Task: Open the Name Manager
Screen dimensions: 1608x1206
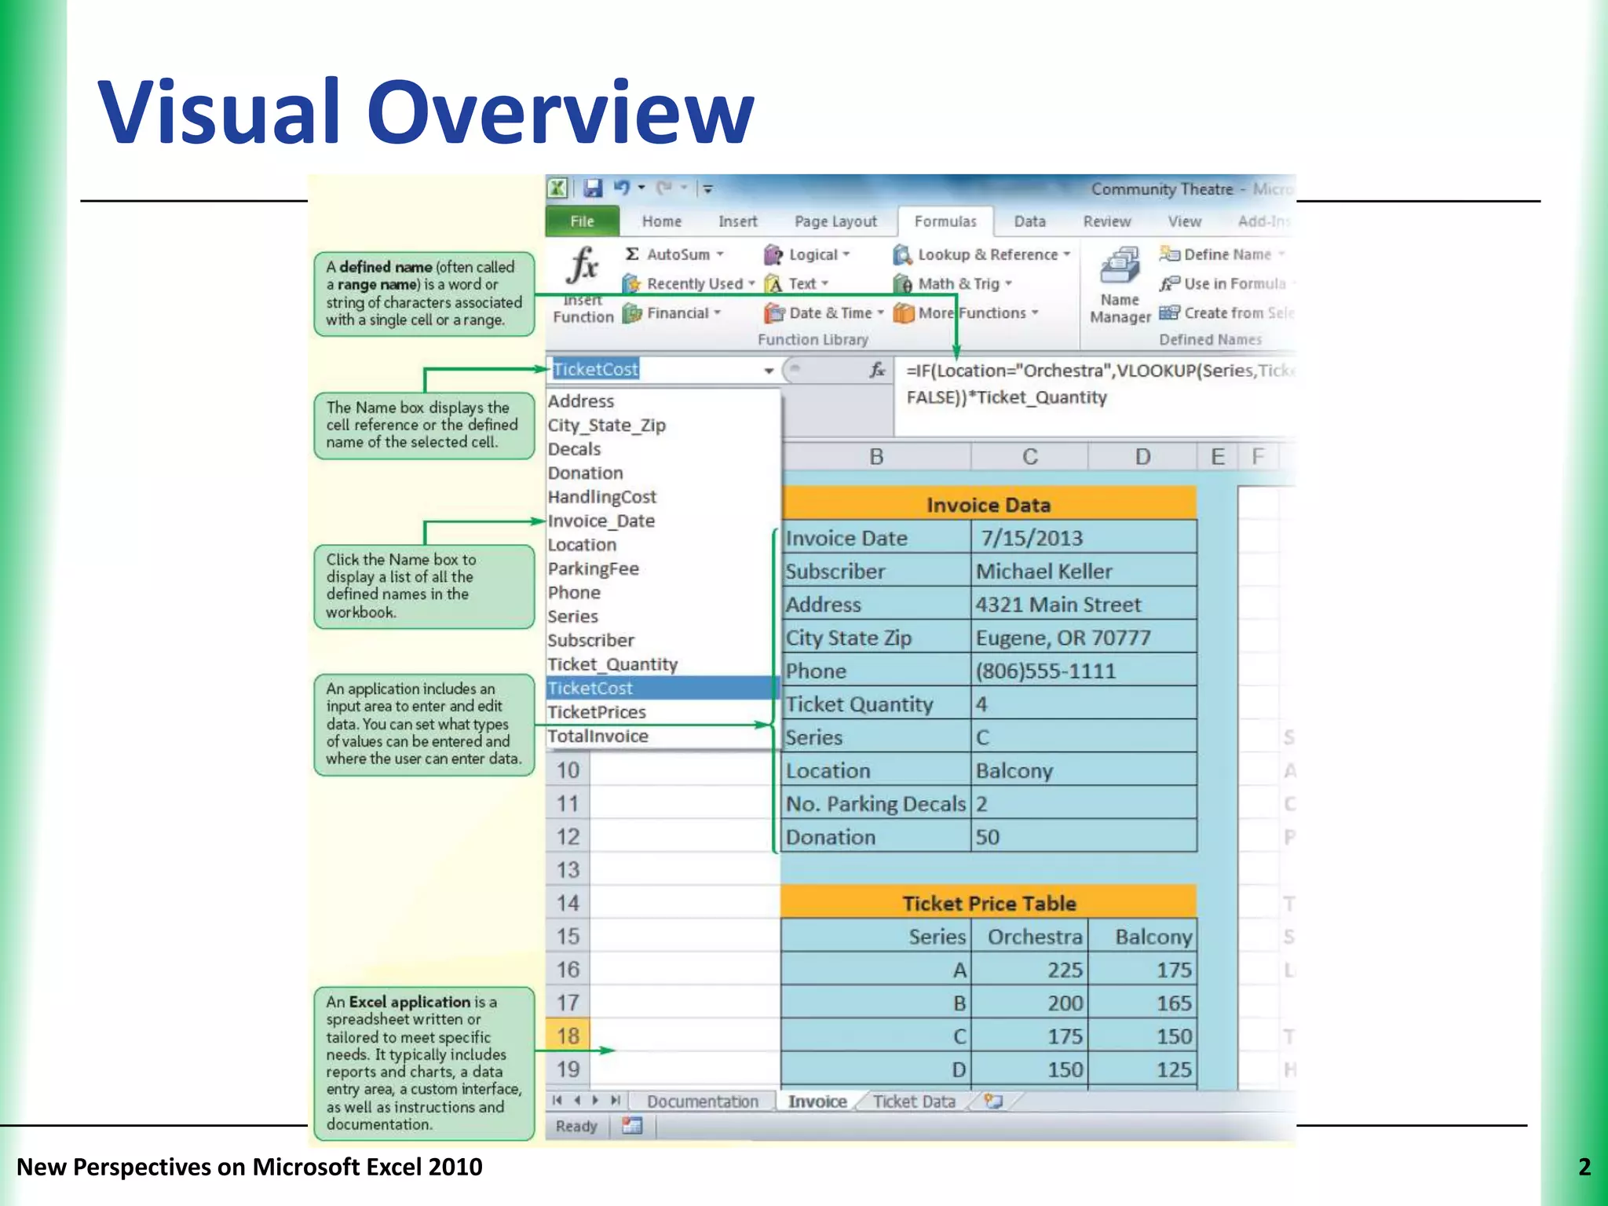Action: (1120, 286)
